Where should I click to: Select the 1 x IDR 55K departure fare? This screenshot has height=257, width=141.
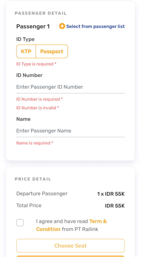coord(111,194)
